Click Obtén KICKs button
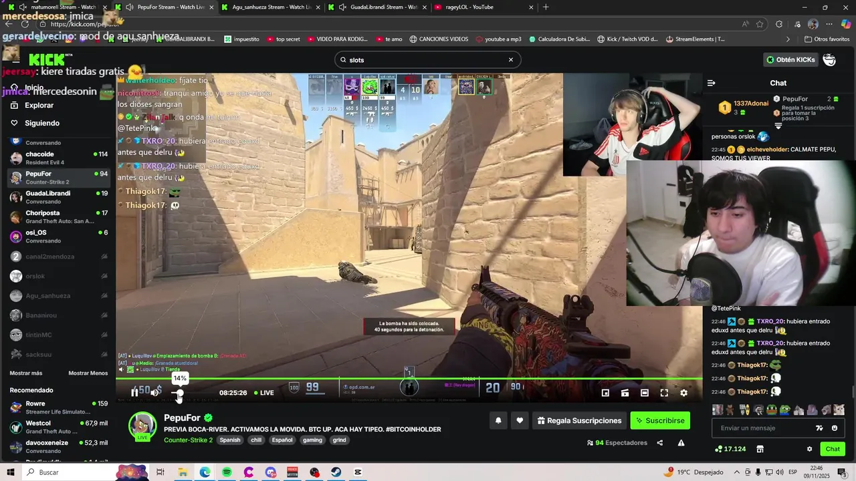Image resolution: width=856 pixels, height=481 pixels. pos(791,59)
